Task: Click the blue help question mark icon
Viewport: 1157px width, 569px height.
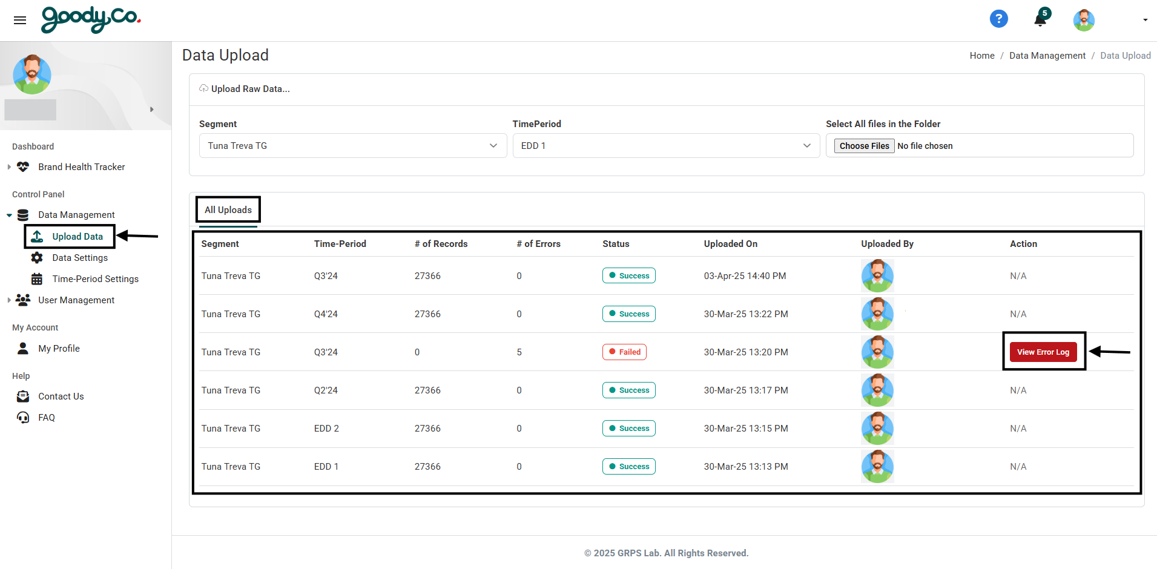Action: [x=998, y=19]
